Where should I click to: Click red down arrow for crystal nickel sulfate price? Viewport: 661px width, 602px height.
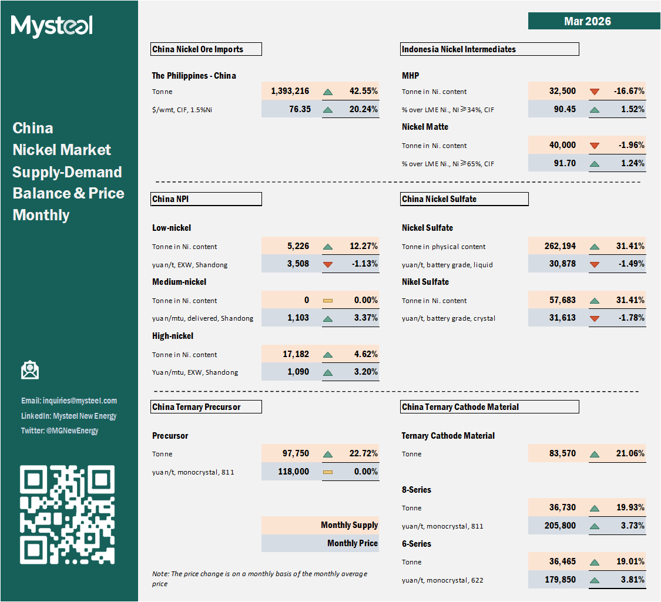(595, 318)
